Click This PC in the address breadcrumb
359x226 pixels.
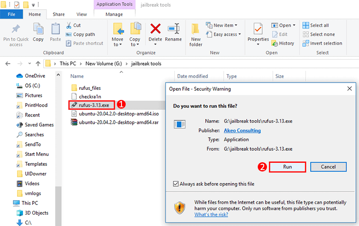pos(68,64)
